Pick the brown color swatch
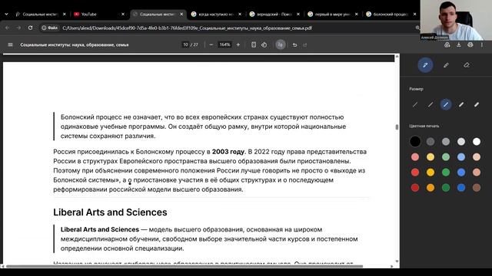 tap(477, 187)
